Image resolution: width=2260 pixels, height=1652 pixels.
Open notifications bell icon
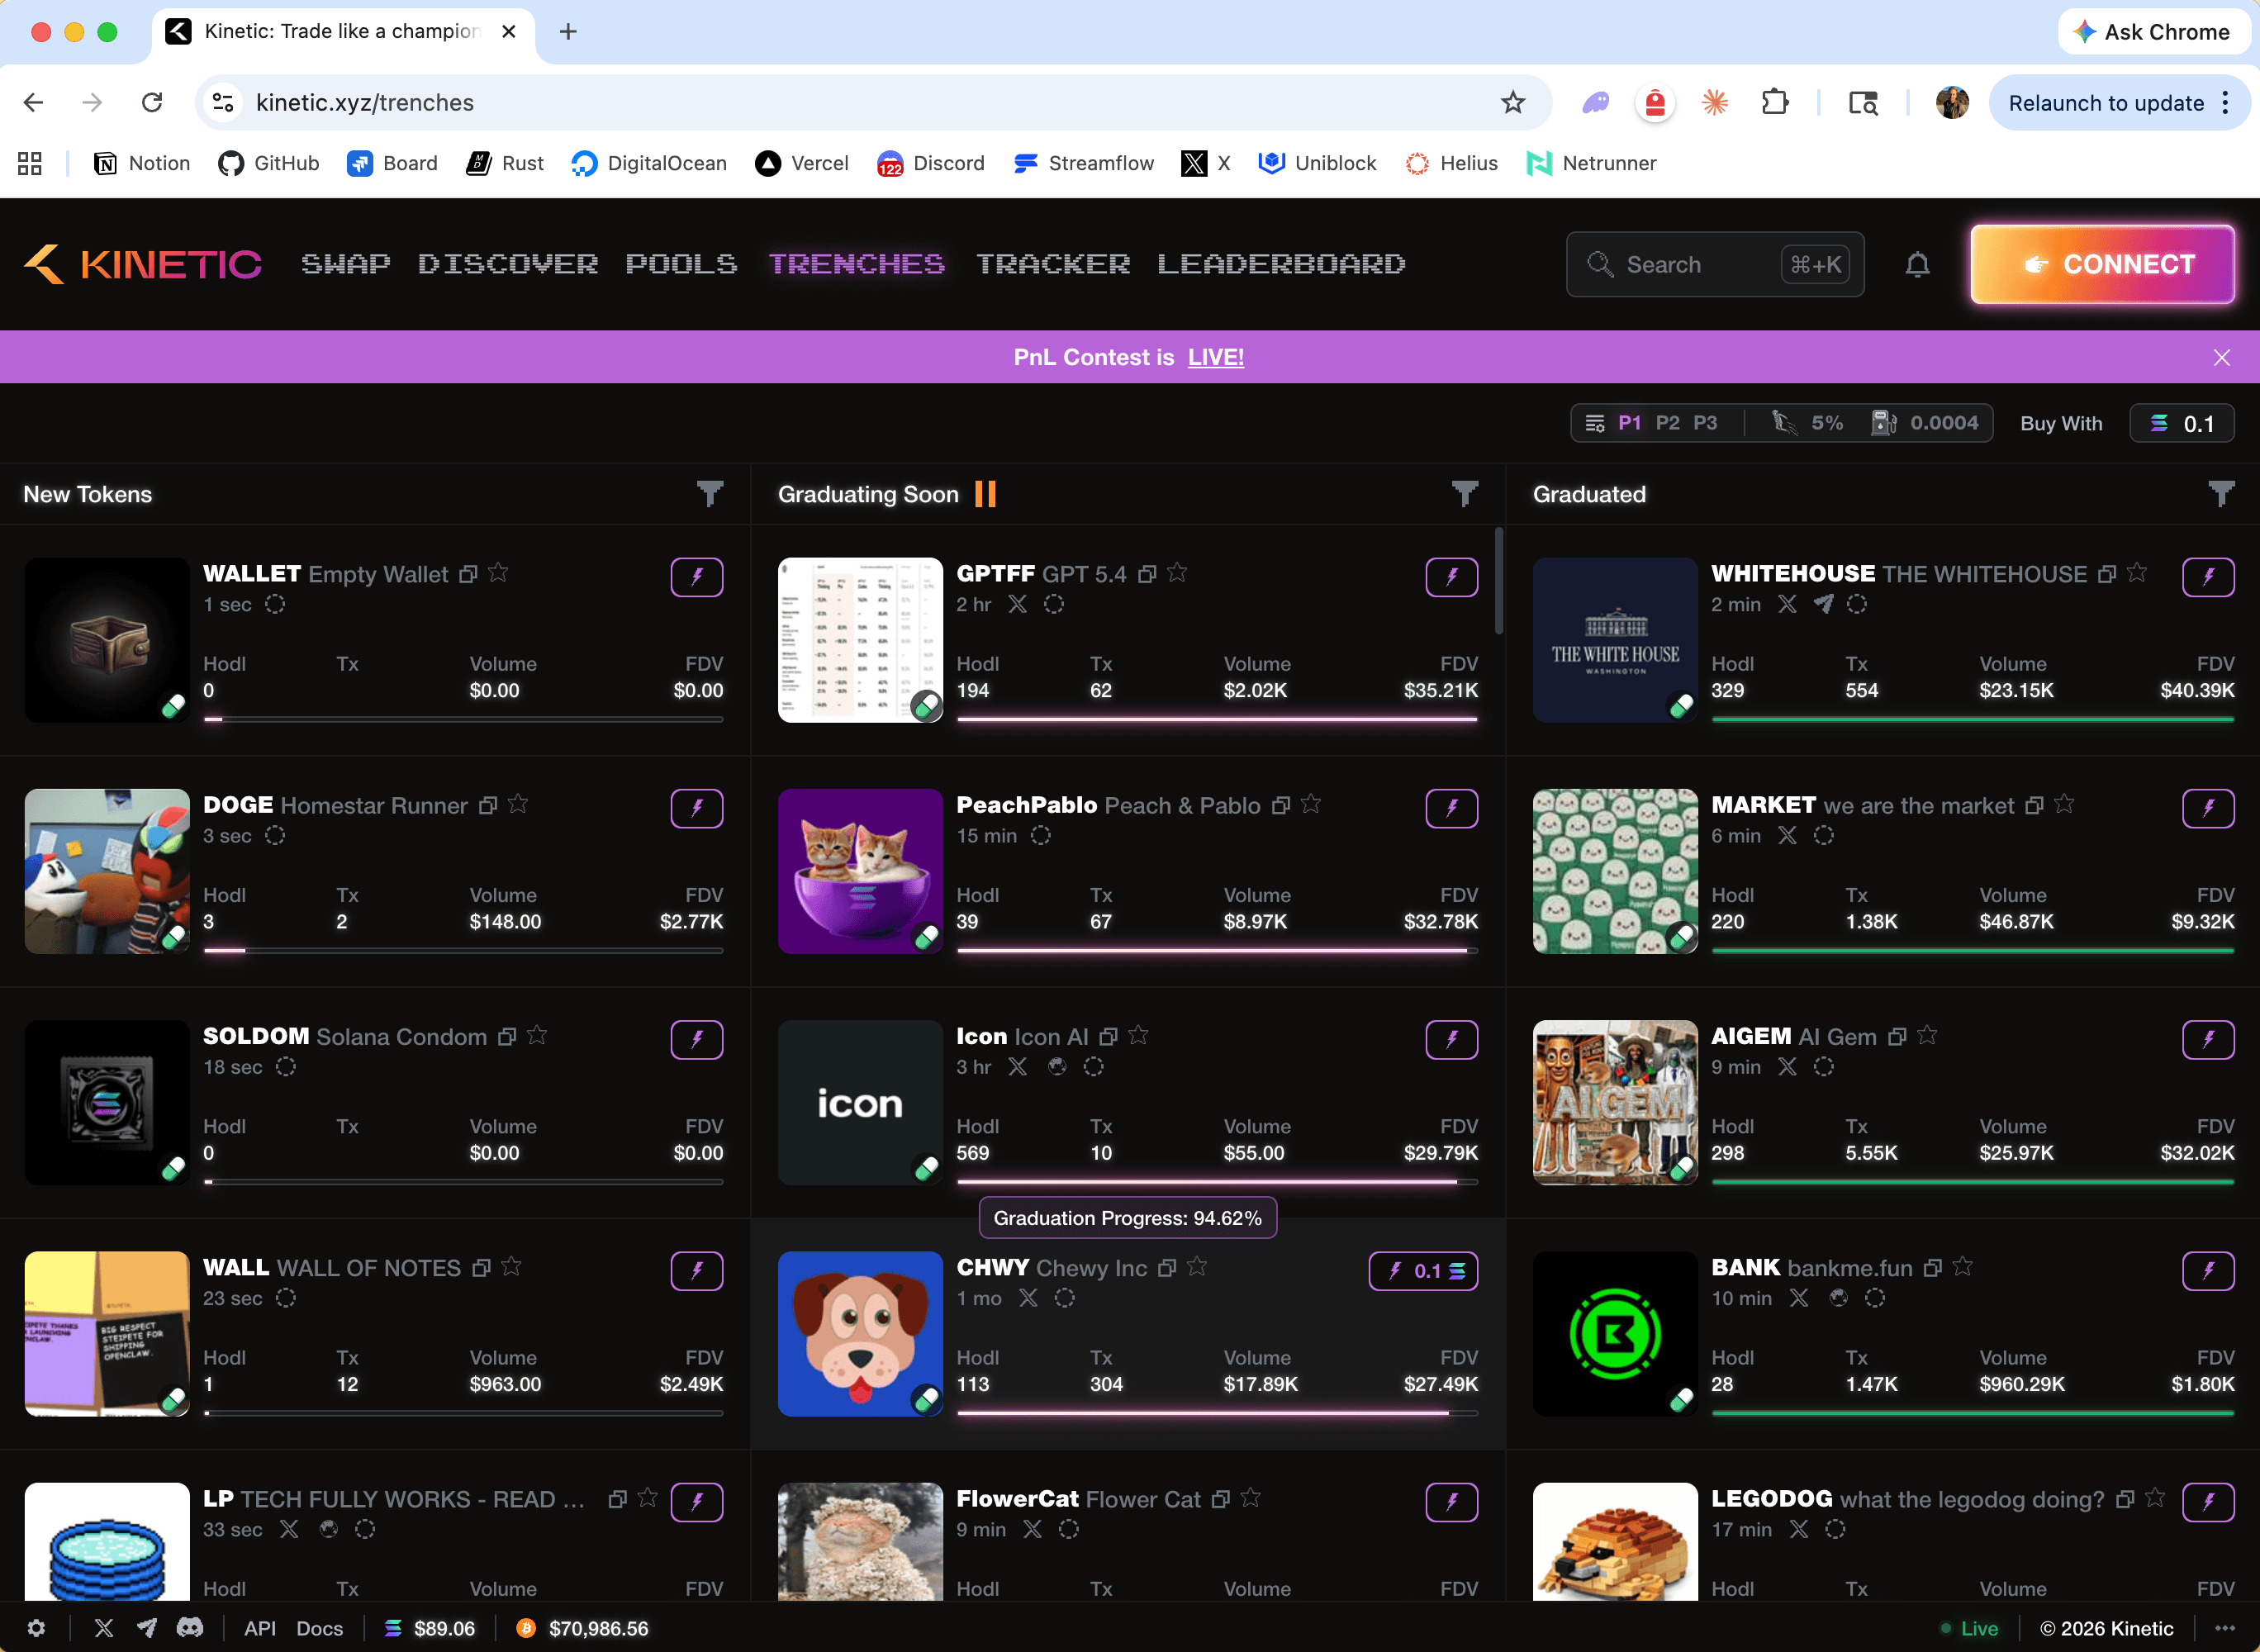(x=1916, y=265)
